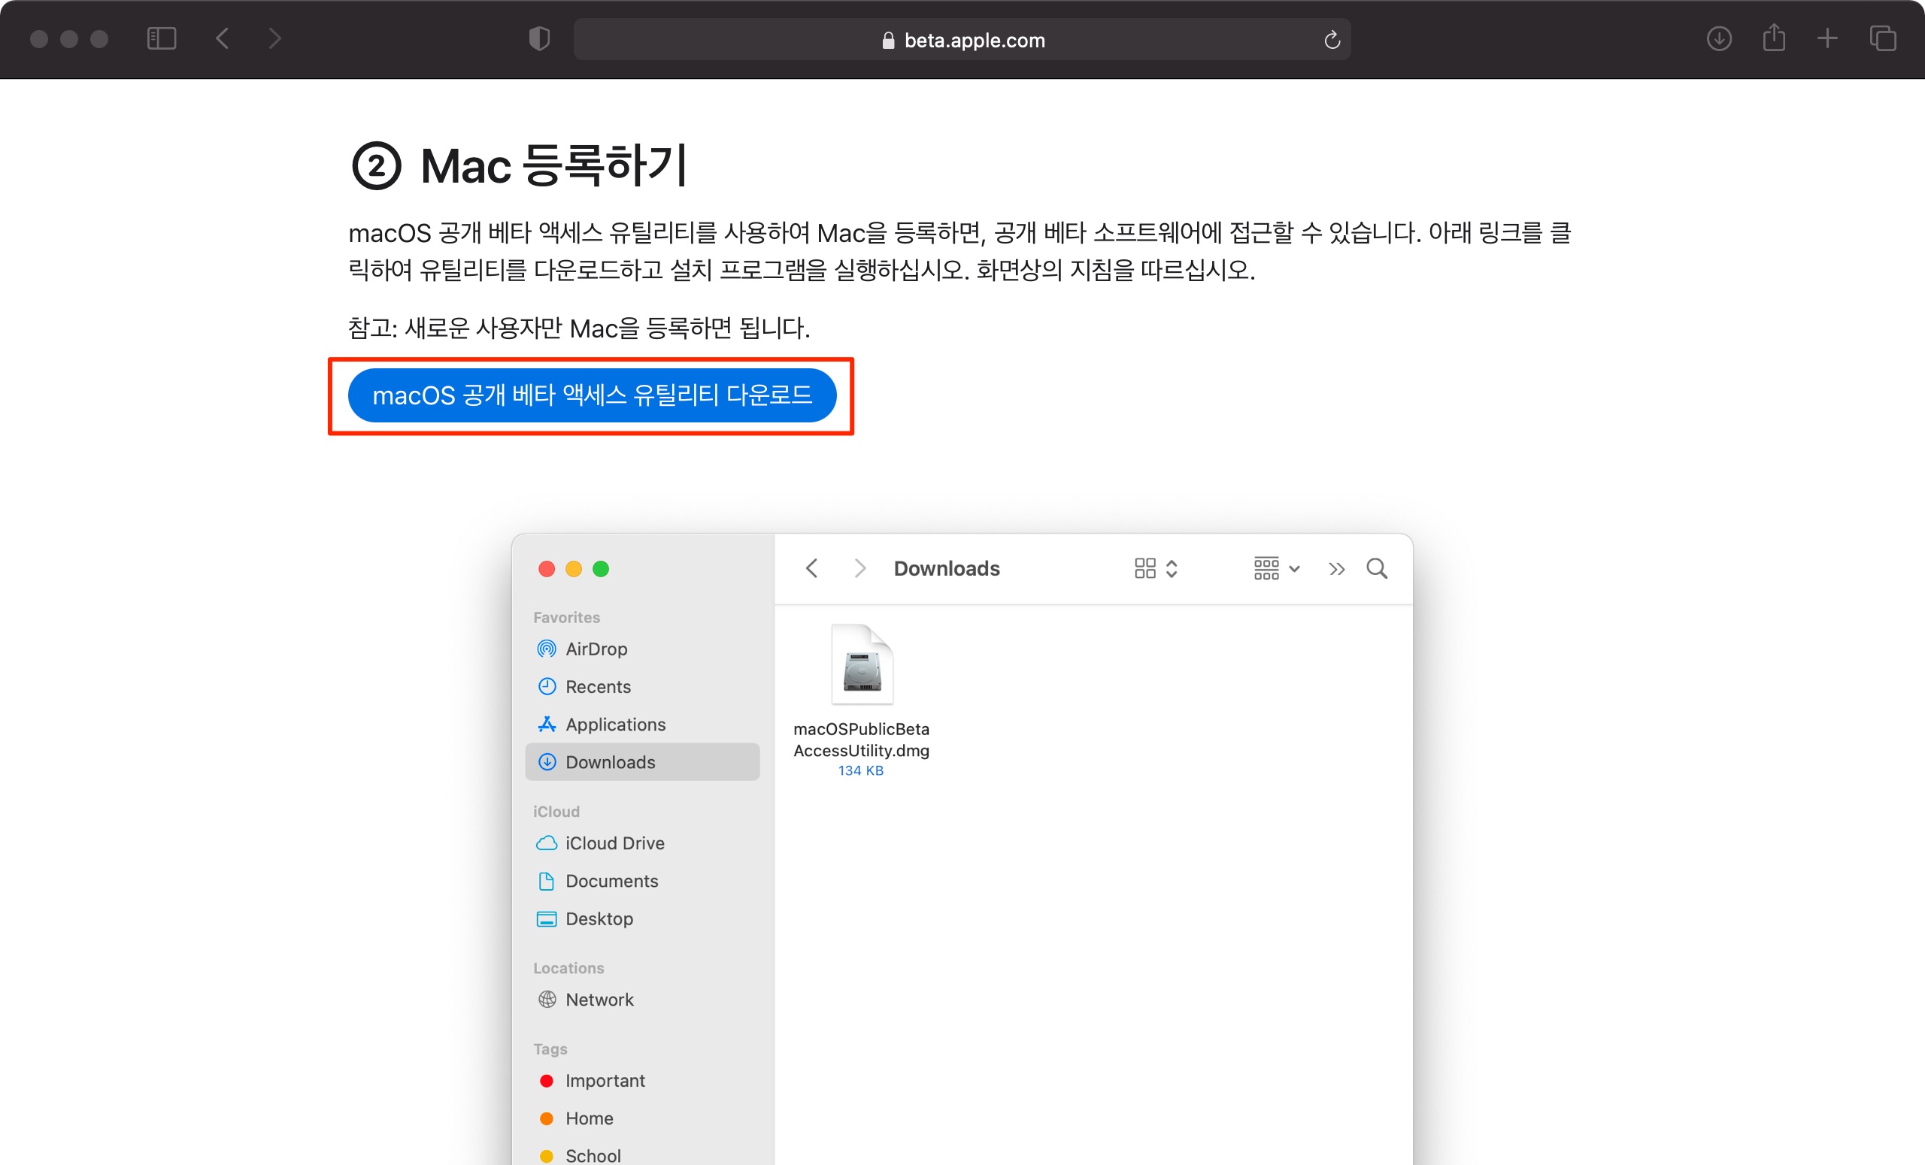
Task: Open Applications in Finder sidebar
Action: 615,725
